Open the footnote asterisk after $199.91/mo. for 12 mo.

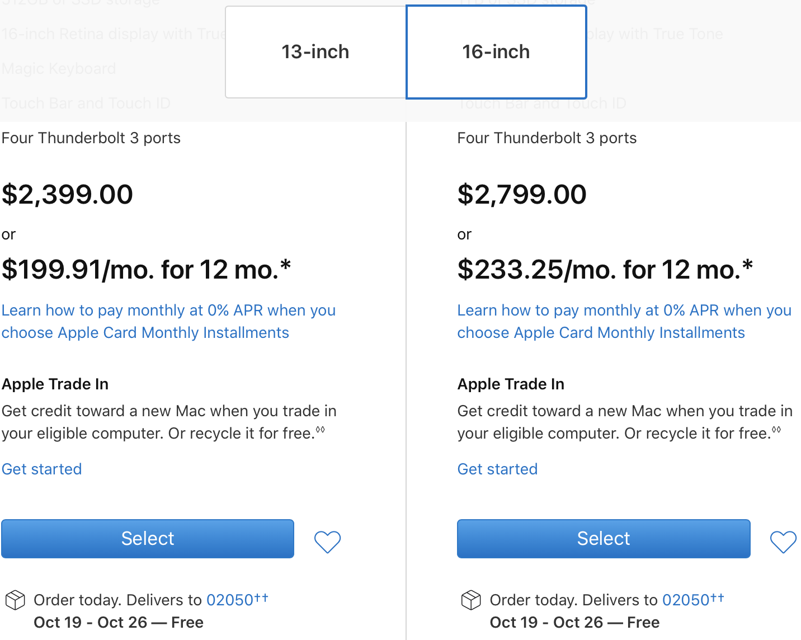[x=285, y=266]
